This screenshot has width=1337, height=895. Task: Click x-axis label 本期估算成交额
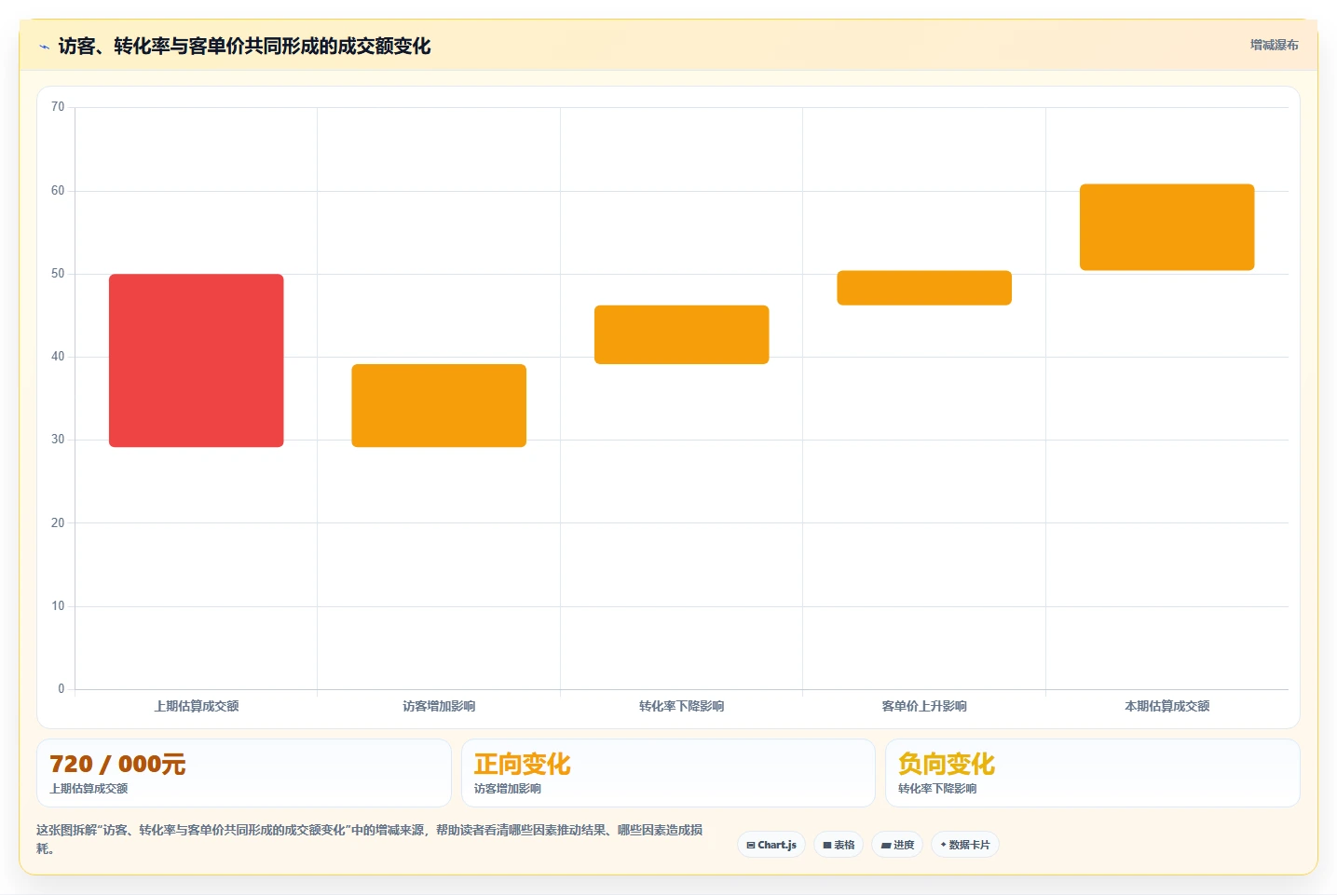pyautogui.click(x=1167, y=706)
